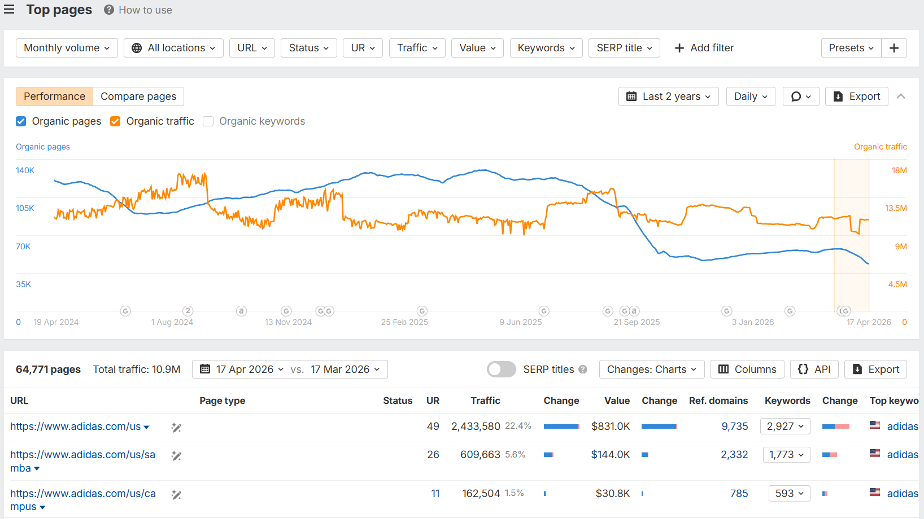Sort by the Traffic column header

pyautogui.click(x=485, y=401)
